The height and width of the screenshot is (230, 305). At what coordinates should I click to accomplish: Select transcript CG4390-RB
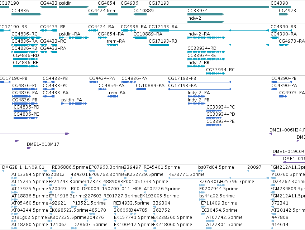click(283, 27)
